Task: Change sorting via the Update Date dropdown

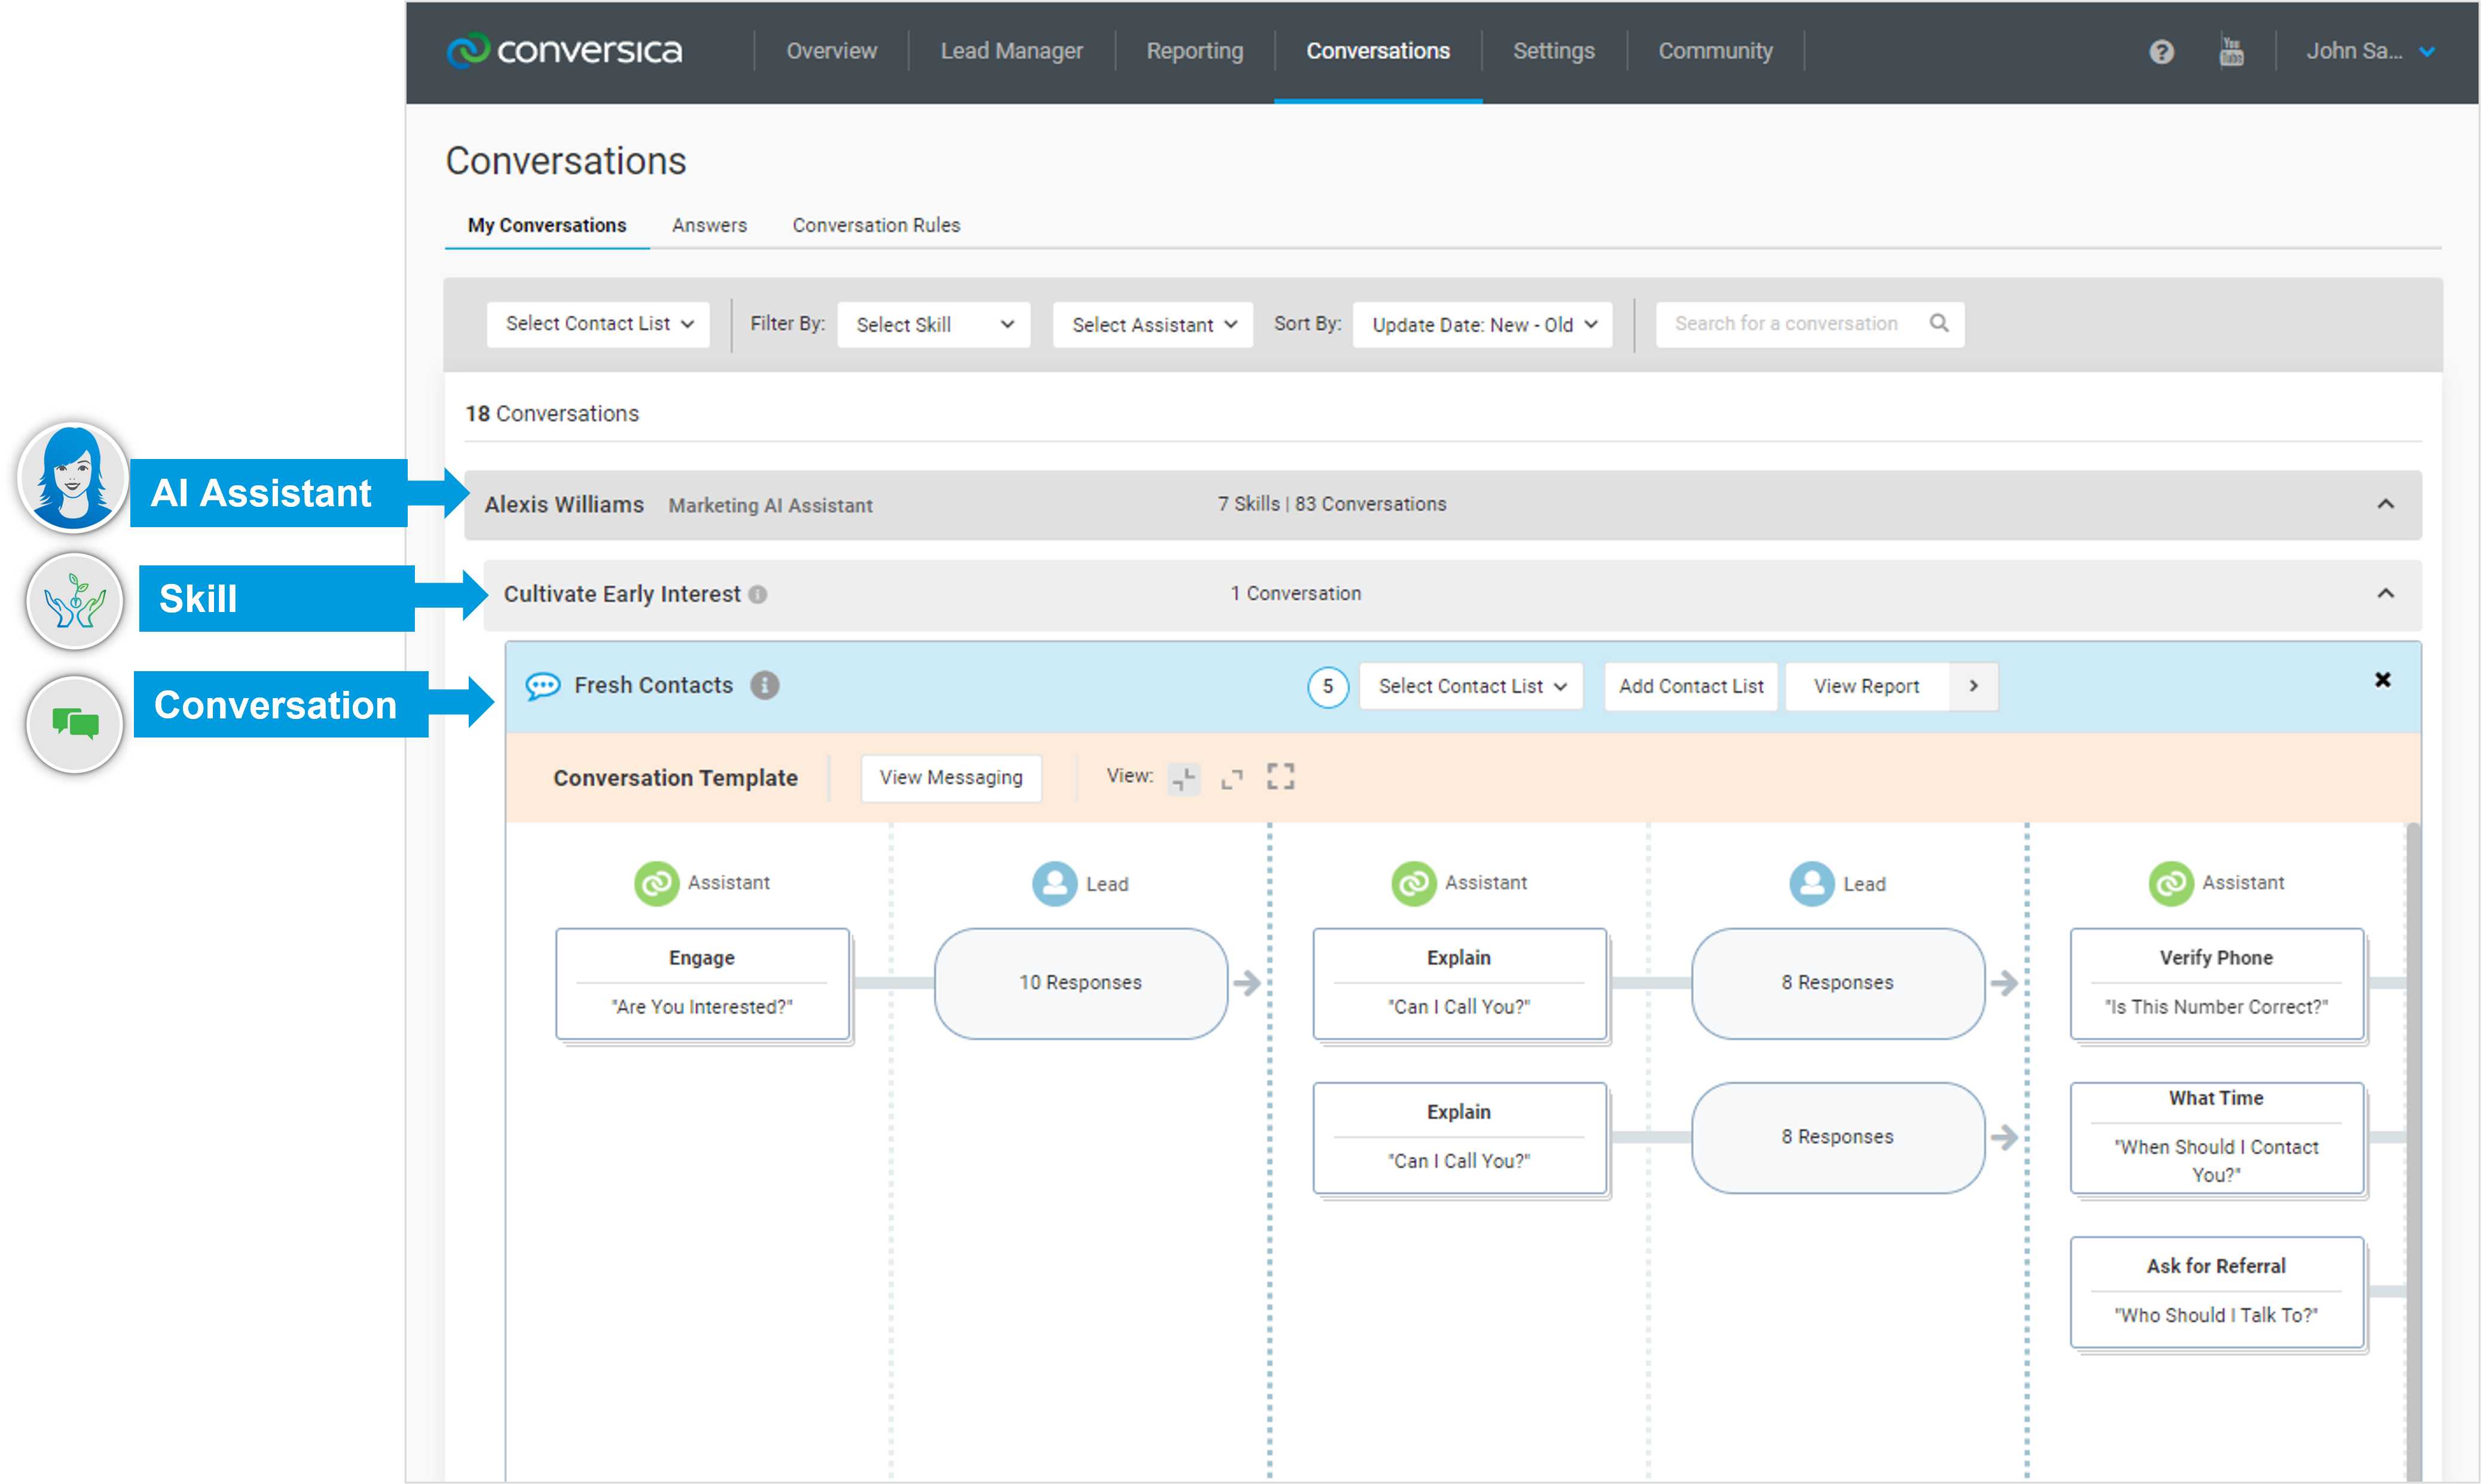Action: (x=1481, y=324)
